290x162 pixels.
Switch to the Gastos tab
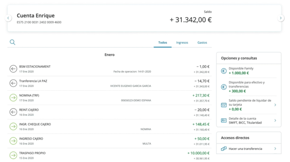(x=202, y=43)
